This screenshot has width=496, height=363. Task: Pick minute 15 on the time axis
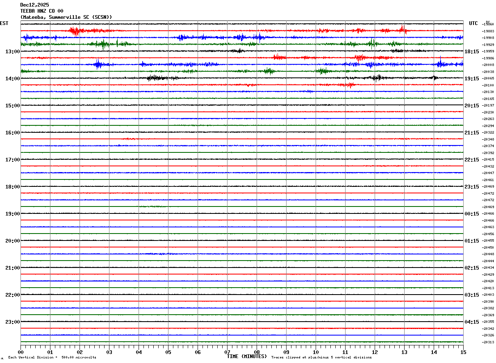point(463,352)
